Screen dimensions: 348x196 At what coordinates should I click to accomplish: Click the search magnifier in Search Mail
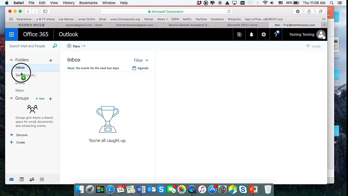click(55, 46)
